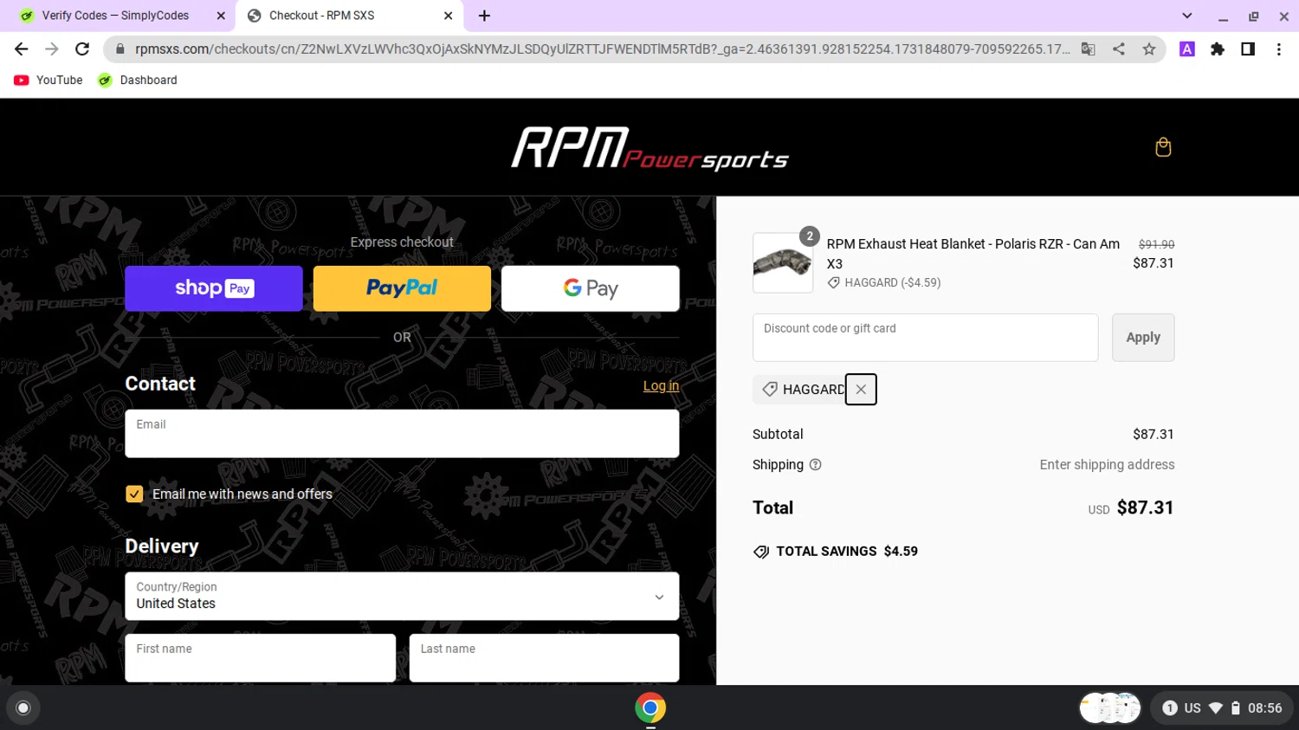The height and width of the screenshot is (730, 1299).
Task: Toggle the browser side panel icon
Action: 1248,49
